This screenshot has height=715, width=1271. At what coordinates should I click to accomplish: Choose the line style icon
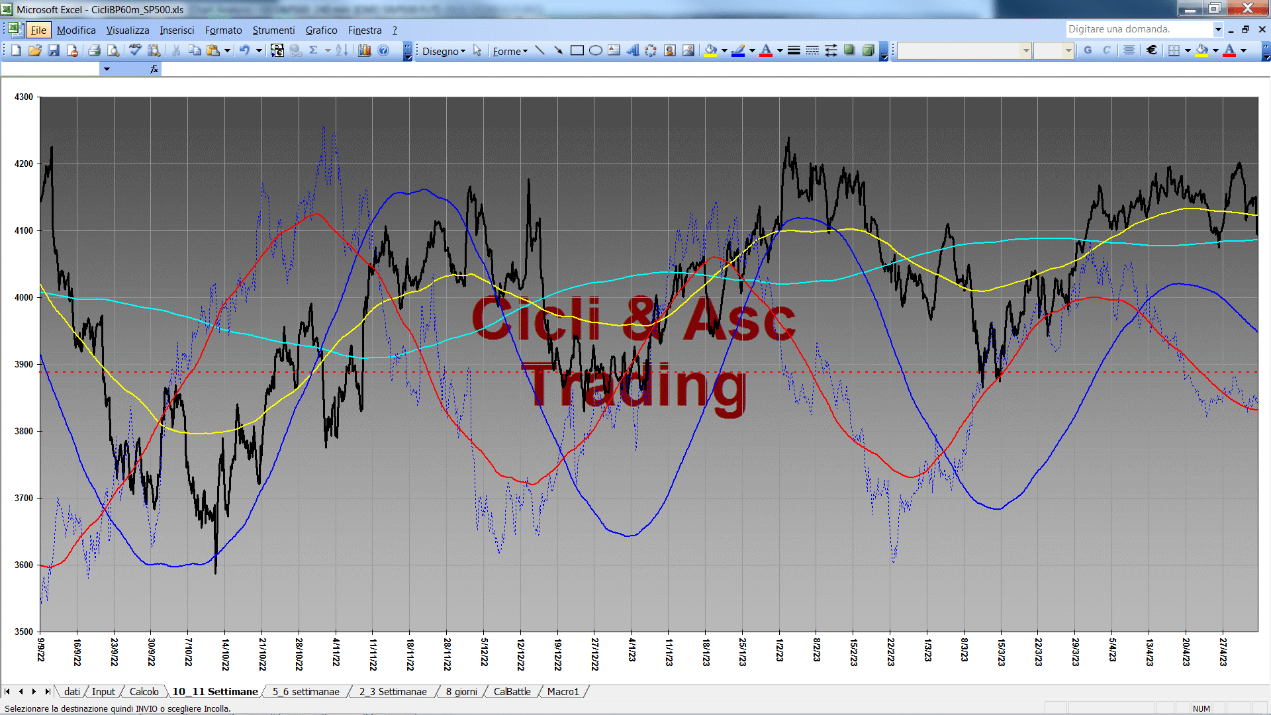[x=794, y=50]
